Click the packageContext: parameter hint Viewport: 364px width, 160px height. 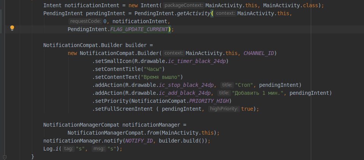[184, 5]
